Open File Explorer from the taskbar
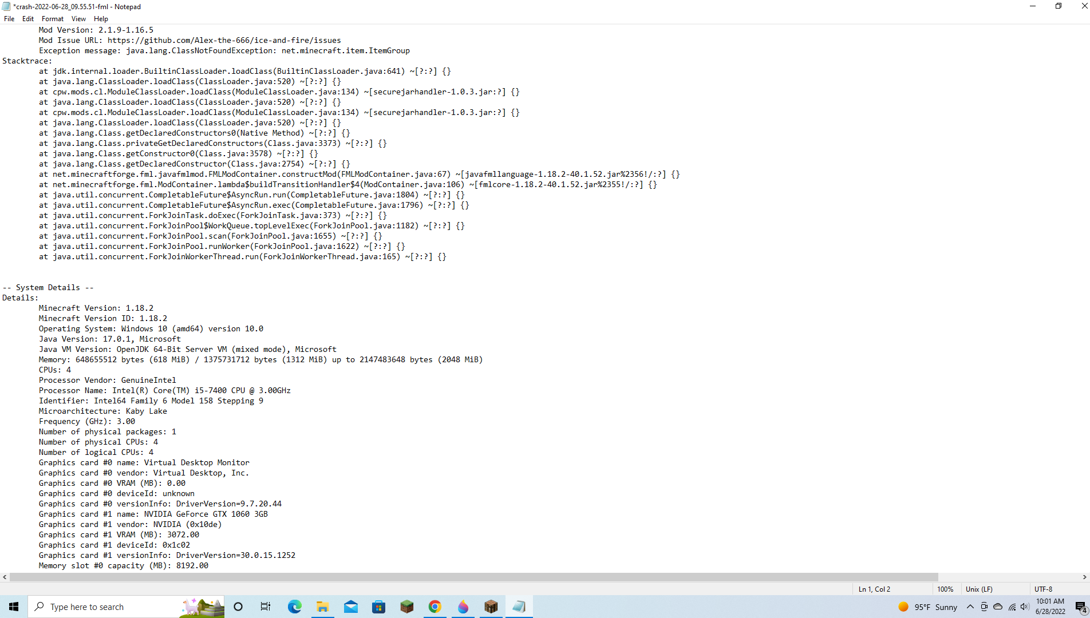Viewport: 1090px width, 618px height. (322, 607)
